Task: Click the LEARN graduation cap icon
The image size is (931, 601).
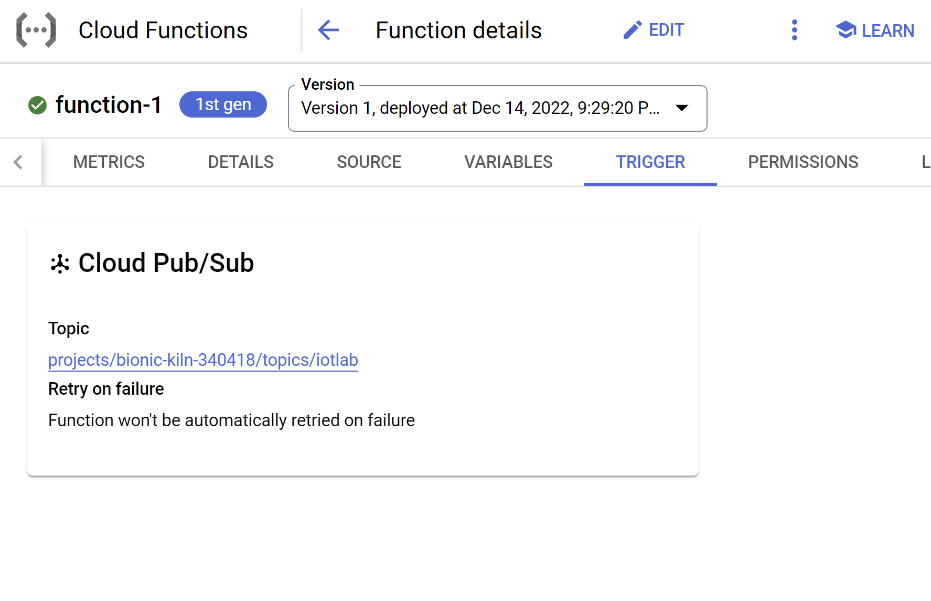Action: (846, 30)
